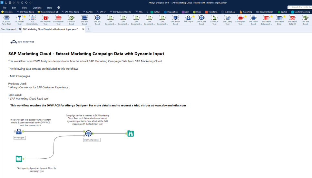Pick SAP Logon tool from the palette
Screen dimensions: 312x178
pos(189,19)
